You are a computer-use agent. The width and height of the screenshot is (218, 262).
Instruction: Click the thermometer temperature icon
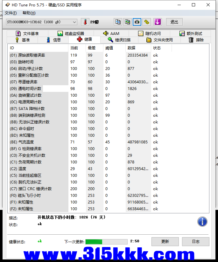coord(85,22)
